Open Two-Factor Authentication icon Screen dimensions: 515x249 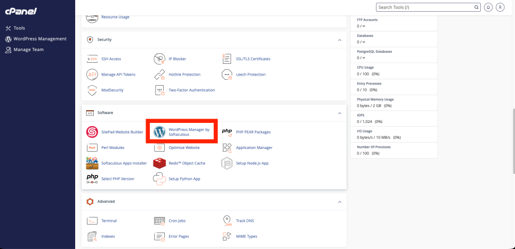click(x=159, y=90)
